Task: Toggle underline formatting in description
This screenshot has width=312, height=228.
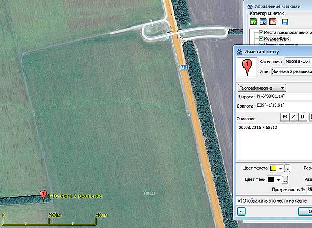Action: 302,117
